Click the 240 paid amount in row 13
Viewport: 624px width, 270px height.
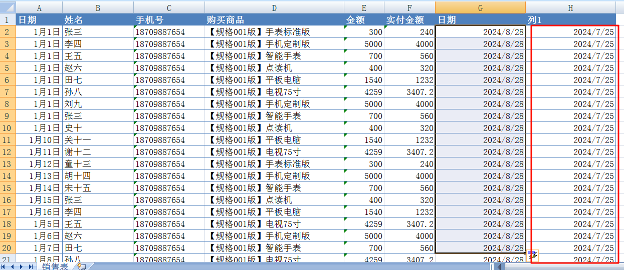tap(409, 164)
